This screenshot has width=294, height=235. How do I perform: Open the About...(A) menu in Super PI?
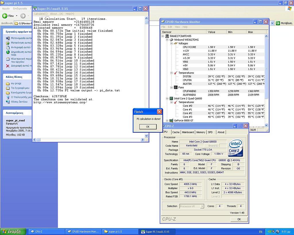(x=57, y=14)
